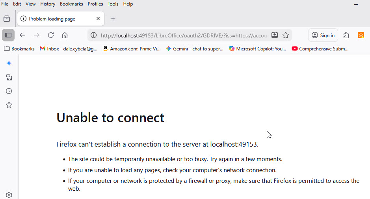
Task: Go to the Home page
Action: [65, 35]
